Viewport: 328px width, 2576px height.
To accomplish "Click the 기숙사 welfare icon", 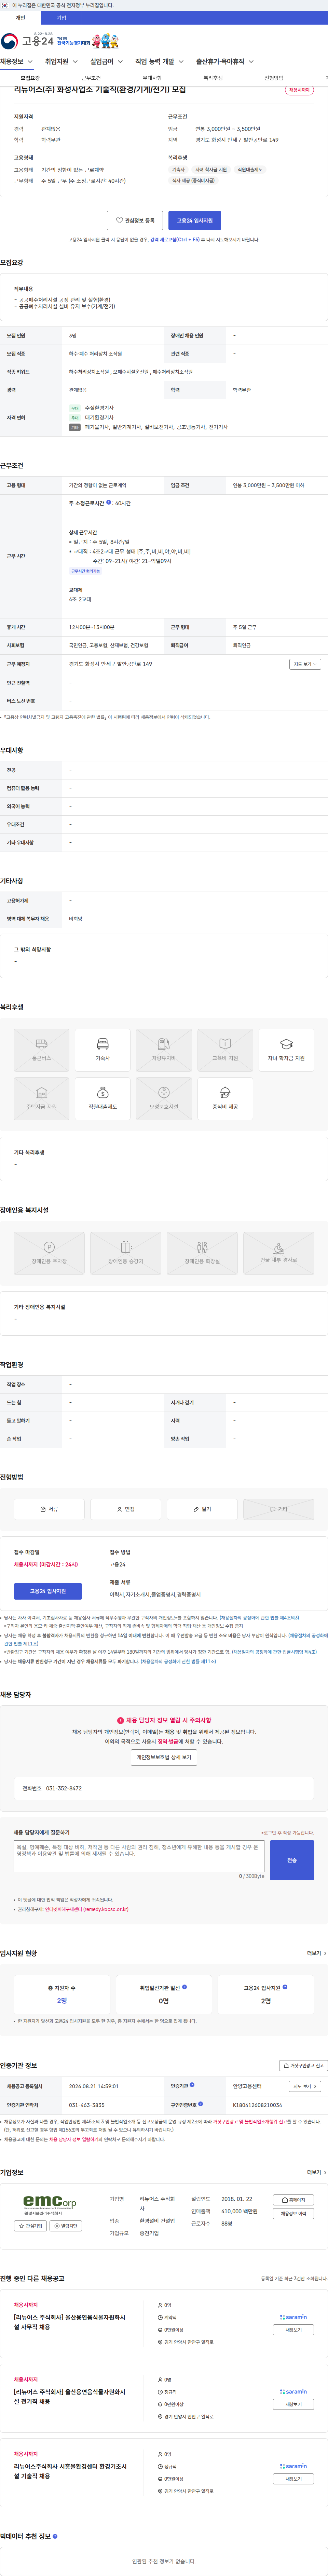I will (102, 1050).
